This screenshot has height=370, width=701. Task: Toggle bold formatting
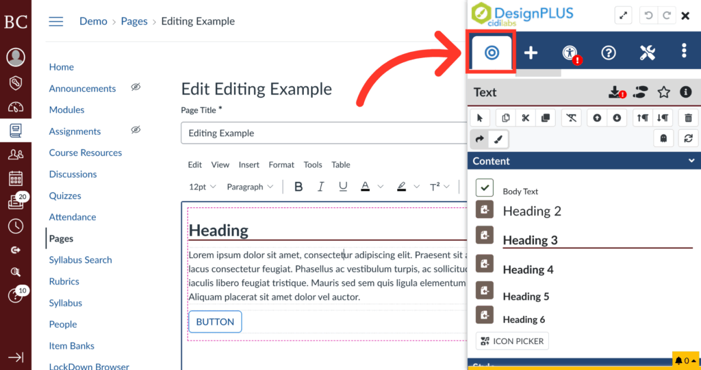[x=298, y=187]
